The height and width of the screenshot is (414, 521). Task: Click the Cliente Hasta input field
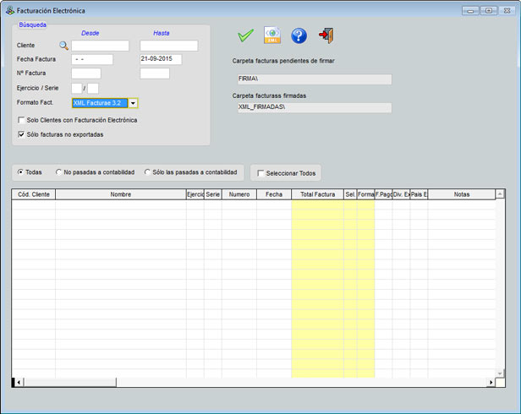(169, 46)
